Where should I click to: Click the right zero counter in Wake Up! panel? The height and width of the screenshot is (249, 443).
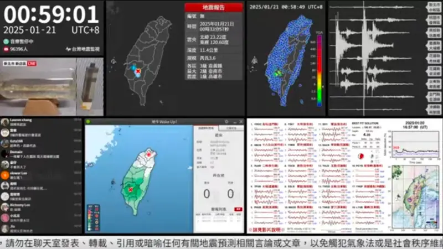[x=230, y=194]
